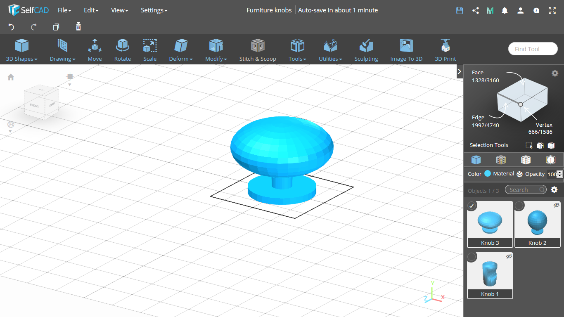Viewport: 564px width, 317px height.
Task: Check the Knob 2 selection checkbox
Action: pyautogui.click(x=519, y=206)
